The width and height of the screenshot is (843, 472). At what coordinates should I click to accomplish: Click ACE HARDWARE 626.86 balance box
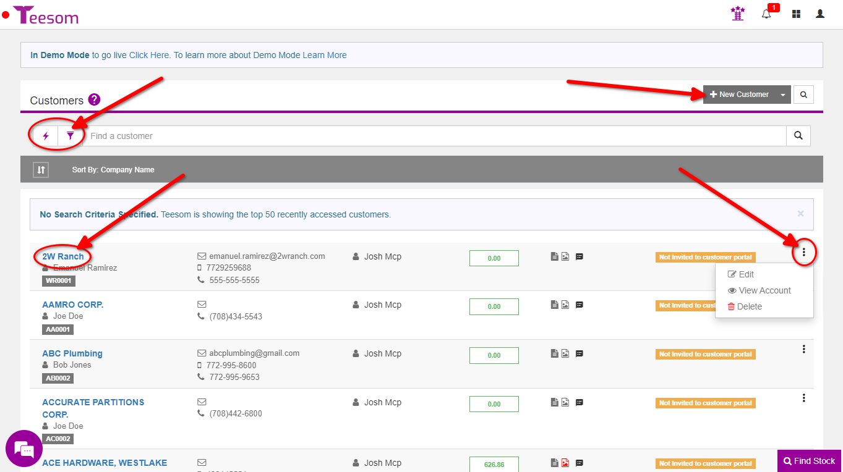(494, 464)
